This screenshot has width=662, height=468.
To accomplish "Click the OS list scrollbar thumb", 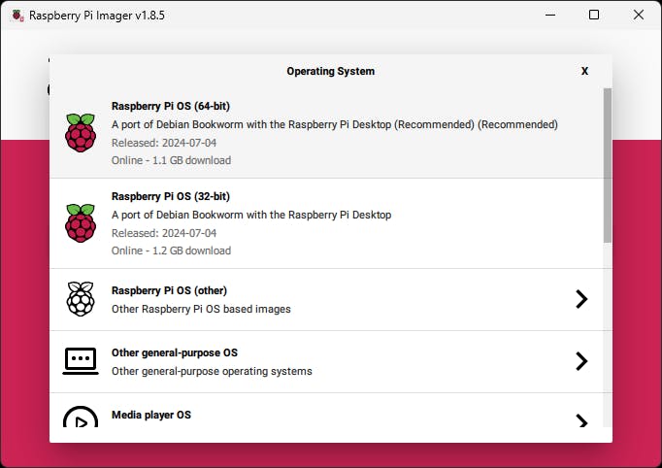I will pos(608,165).
